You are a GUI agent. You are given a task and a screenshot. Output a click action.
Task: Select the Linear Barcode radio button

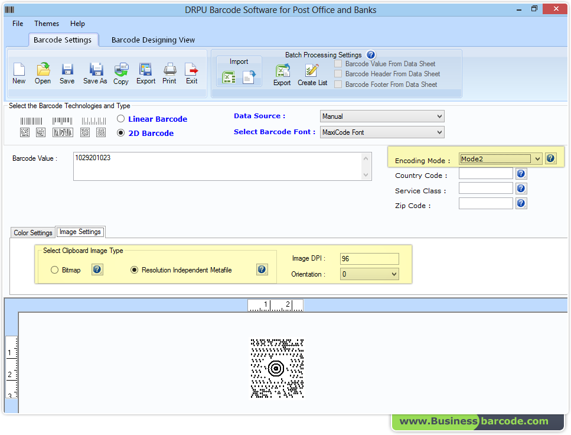tap(120, 118)
